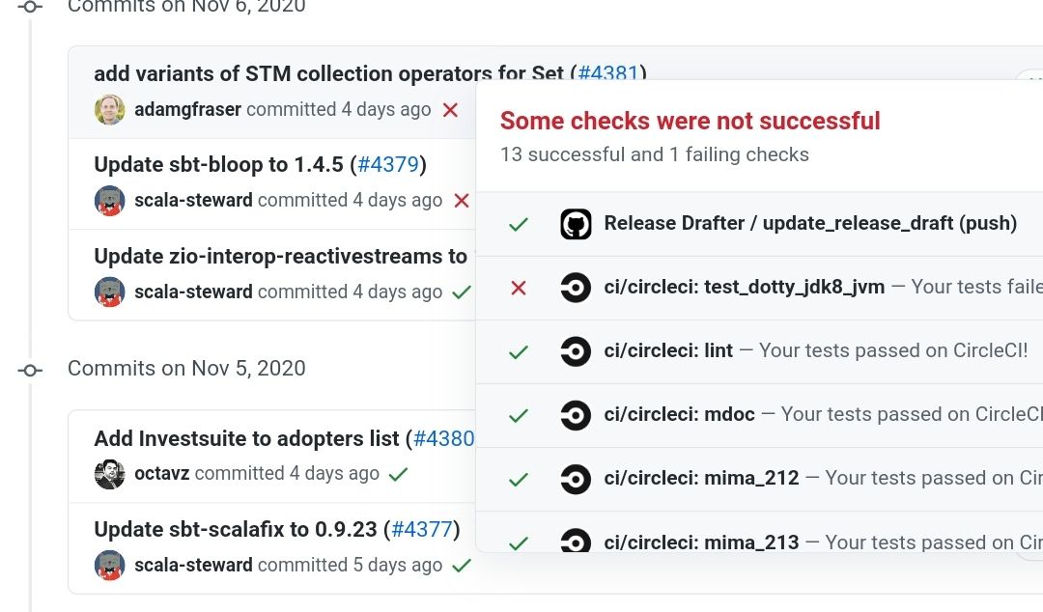Open 'Add Investsuite to adopters list' commit

click(x=246, y=438)
